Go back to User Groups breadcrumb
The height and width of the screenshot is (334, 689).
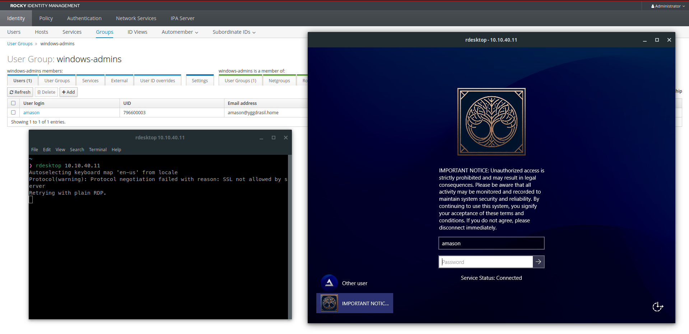coord(20,43)
